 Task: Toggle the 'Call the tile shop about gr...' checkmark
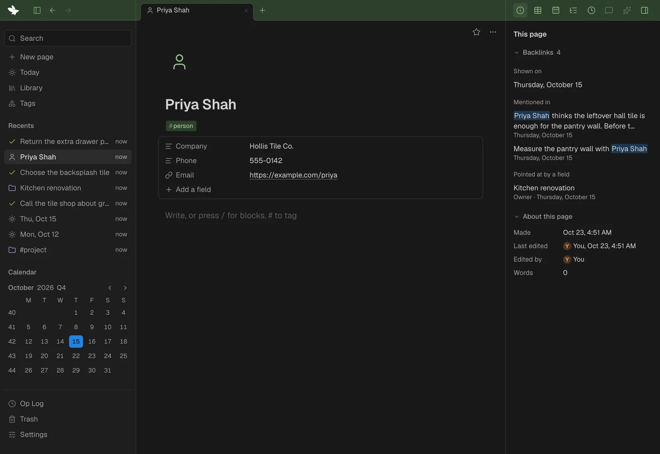tap(12, 203)
